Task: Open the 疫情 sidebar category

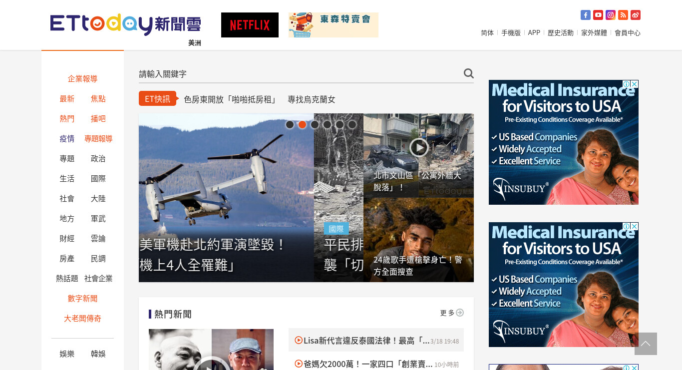Action: (x=67, y=138)
